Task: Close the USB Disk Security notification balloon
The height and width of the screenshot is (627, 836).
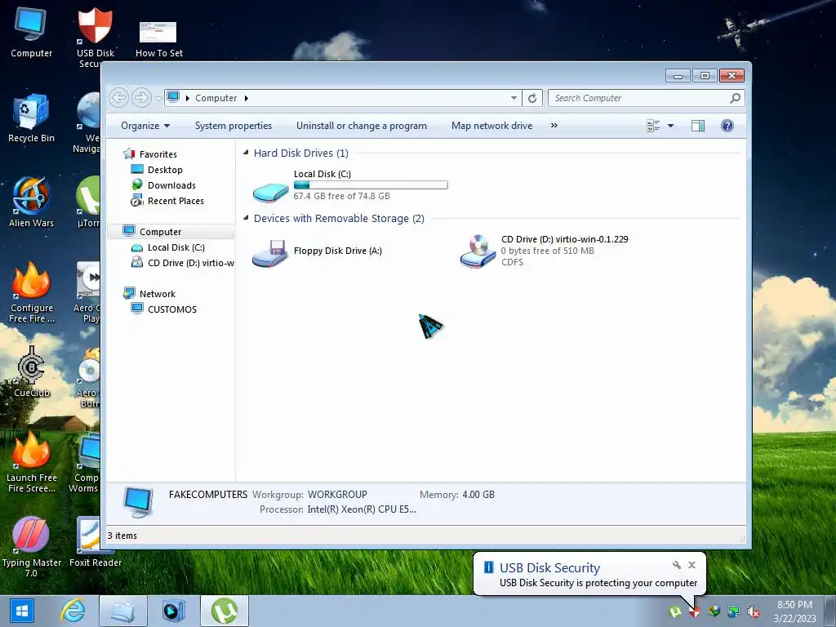Action: pyautogui.click(x=692, y=565)
